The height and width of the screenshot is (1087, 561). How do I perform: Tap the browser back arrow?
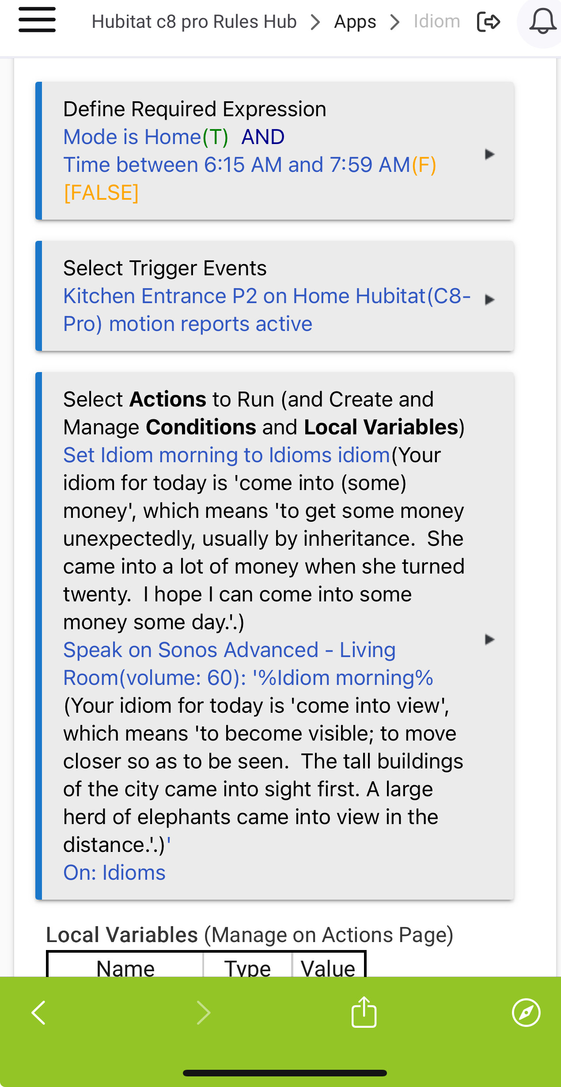click(x=39, y=1012)
